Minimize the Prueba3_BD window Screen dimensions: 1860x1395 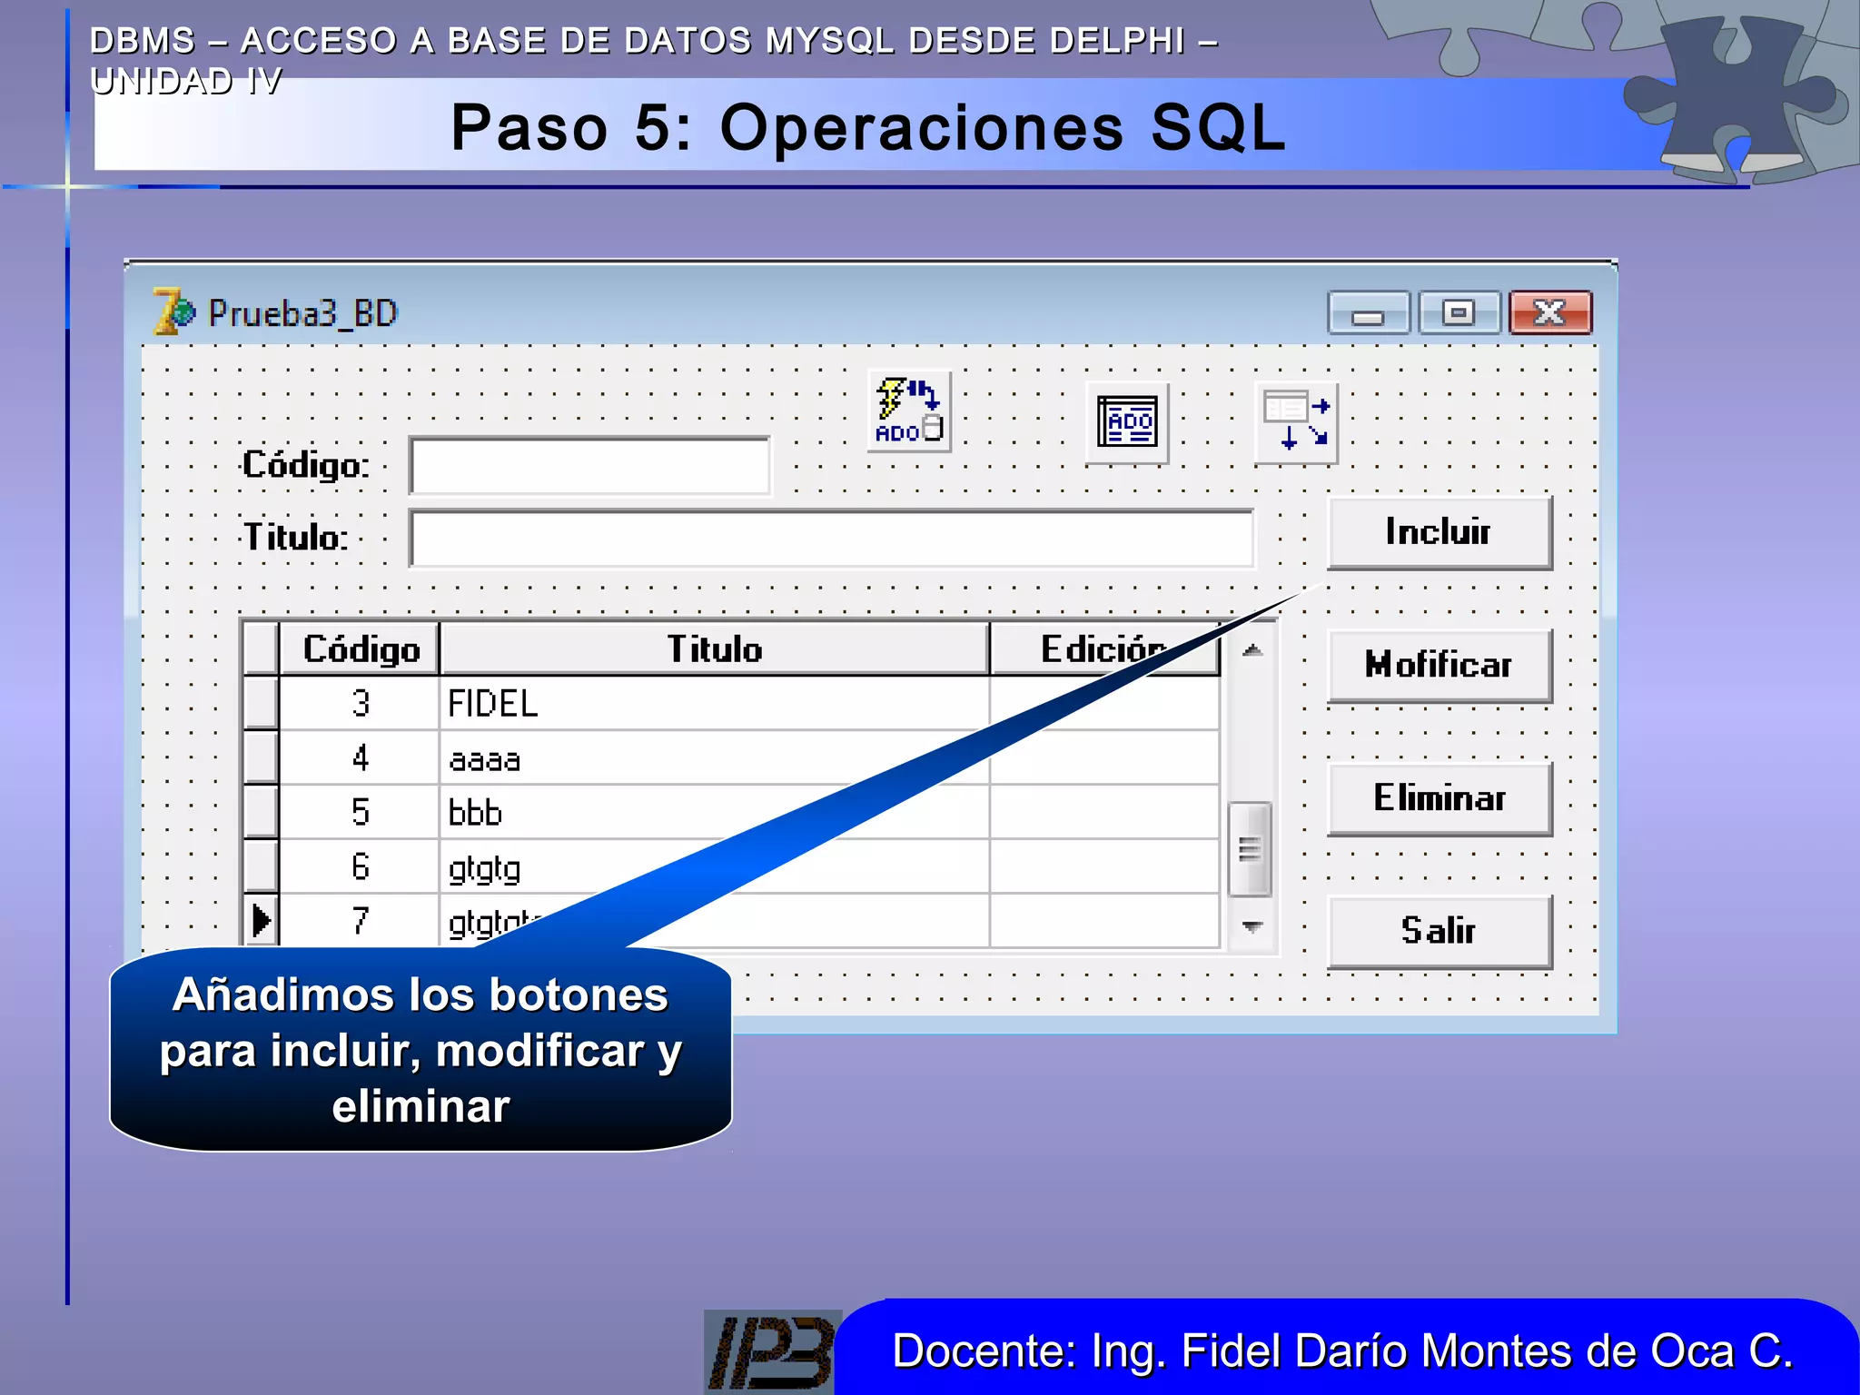pyautogui.click(x=1369, y=313)
